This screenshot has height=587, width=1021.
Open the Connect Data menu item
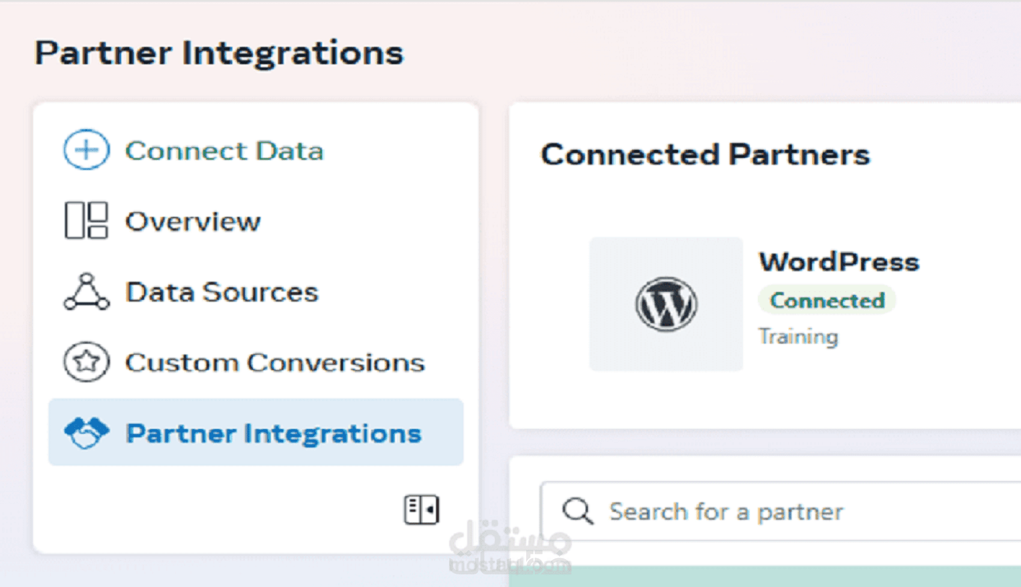pyautogui.click(x=224, y=151)
